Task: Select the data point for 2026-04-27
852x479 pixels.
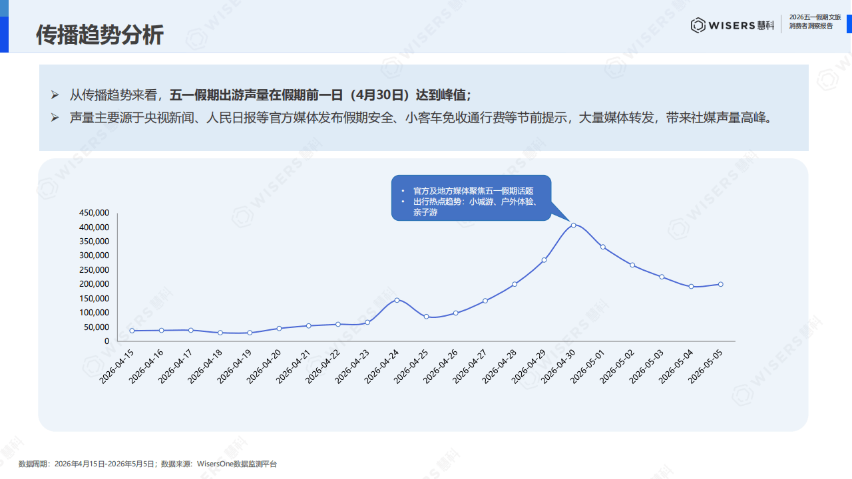Action: 485,301
